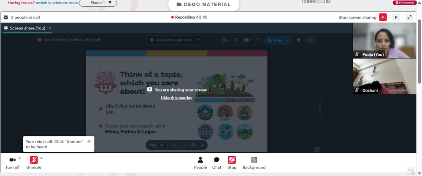
Task: Open the Chat panel
Action: (216, 163)
